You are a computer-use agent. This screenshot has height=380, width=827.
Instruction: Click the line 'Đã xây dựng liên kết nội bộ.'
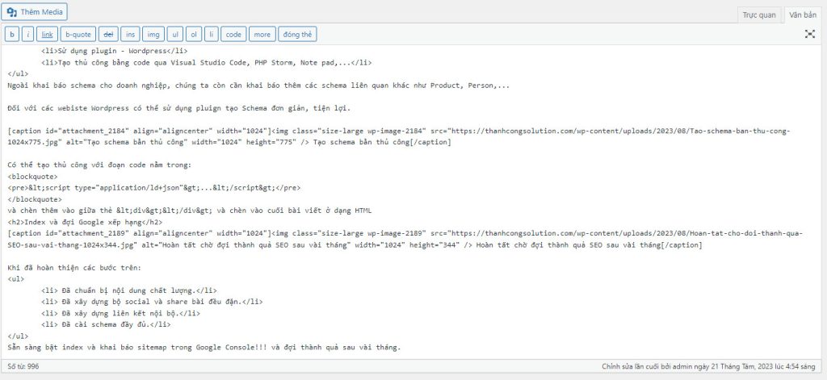120,313
